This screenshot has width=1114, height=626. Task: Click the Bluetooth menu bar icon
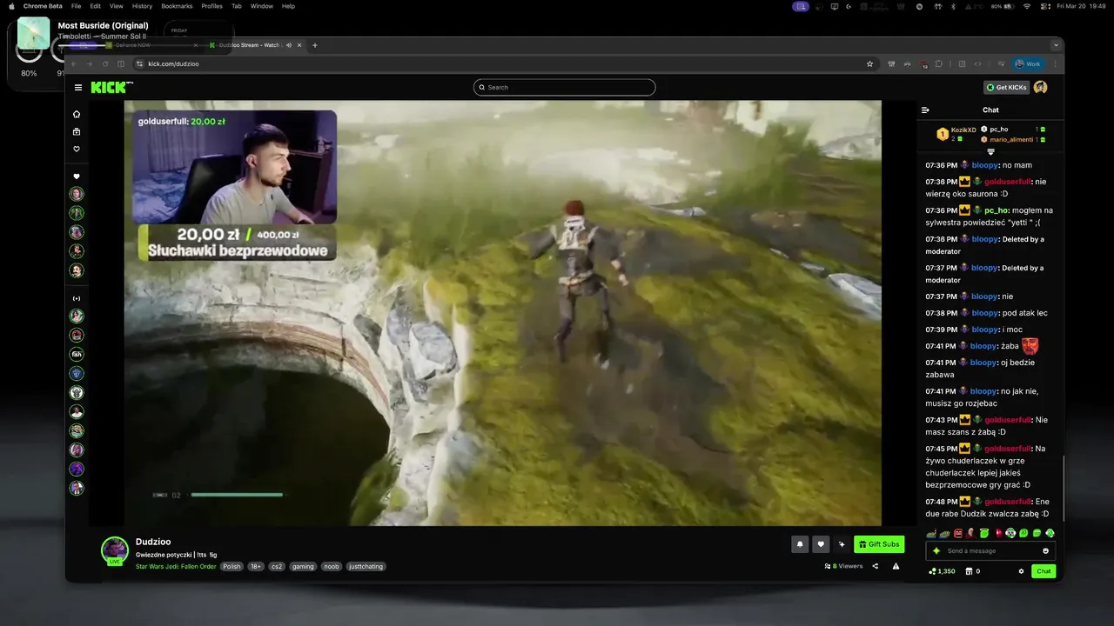click(952, 6)
